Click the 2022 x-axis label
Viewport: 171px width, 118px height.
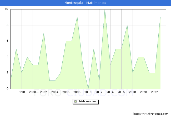pos(154,92)
